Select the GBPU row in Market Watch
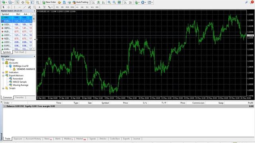Screen dimensions: 255x143 17,28
